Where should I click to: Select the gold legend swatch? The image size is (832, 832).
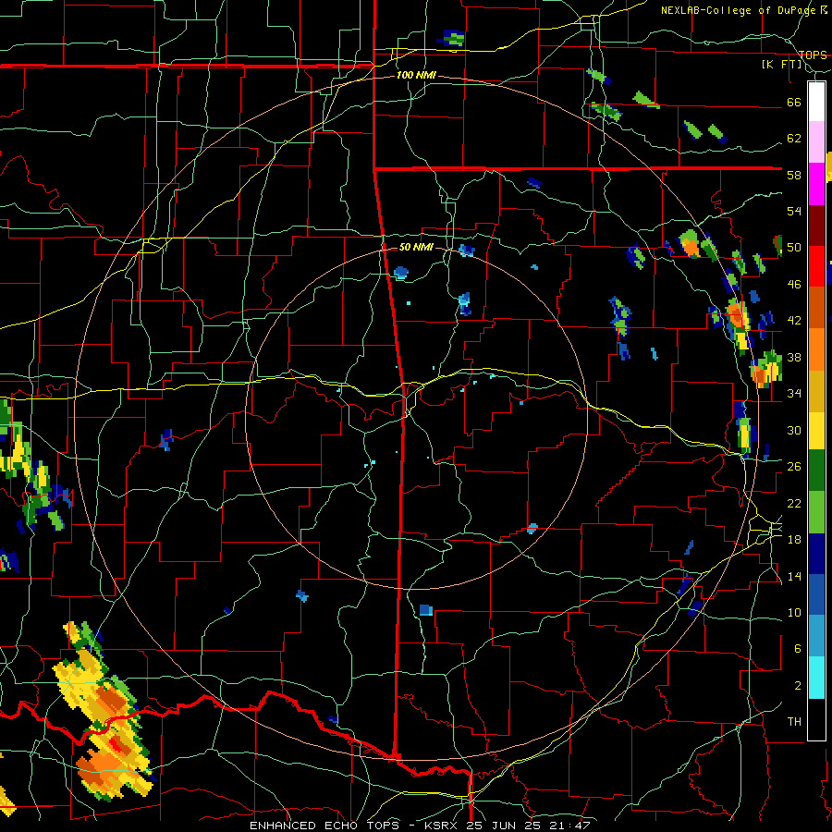pyautogui.click(x=816, y=390)
